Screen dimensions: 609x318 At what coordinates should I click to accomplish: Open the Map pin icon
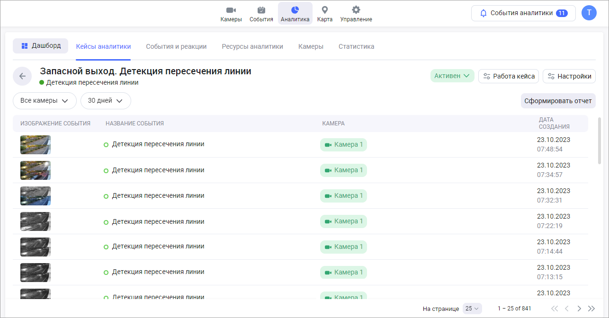click(x=324, y=10)
